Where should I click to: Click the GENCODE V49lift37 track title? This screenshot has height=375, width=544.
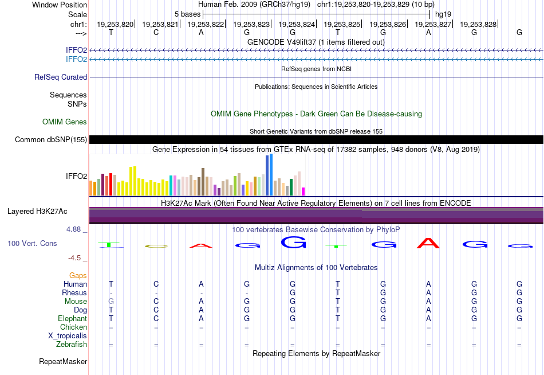point(316,42)
